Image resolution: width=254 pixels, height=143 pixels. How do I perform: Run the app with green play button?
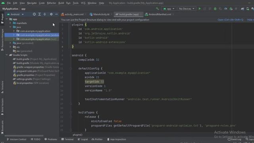(200, 9)
